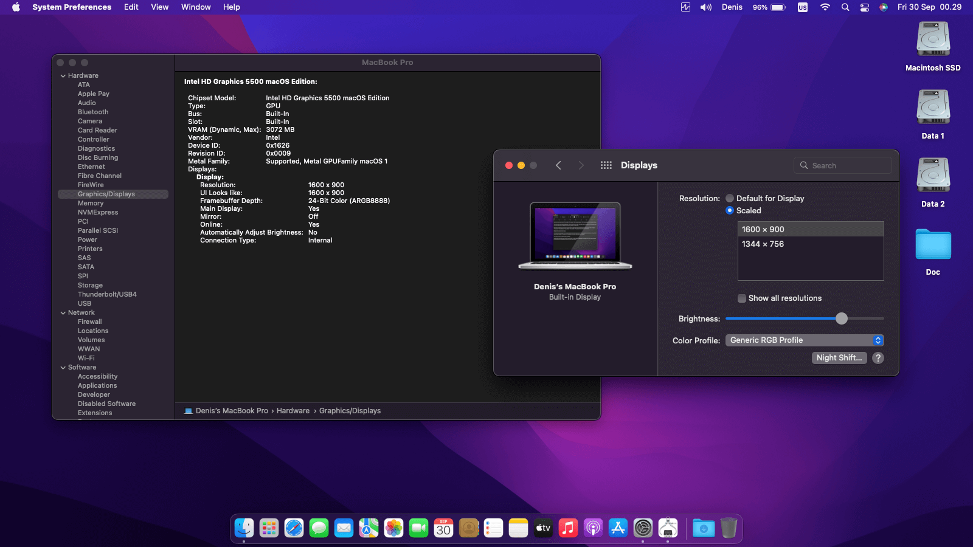Screen dimensions: 973x547
Task: Collapse the Hardware section in sidebar
Action: click(x=63, y=75)
